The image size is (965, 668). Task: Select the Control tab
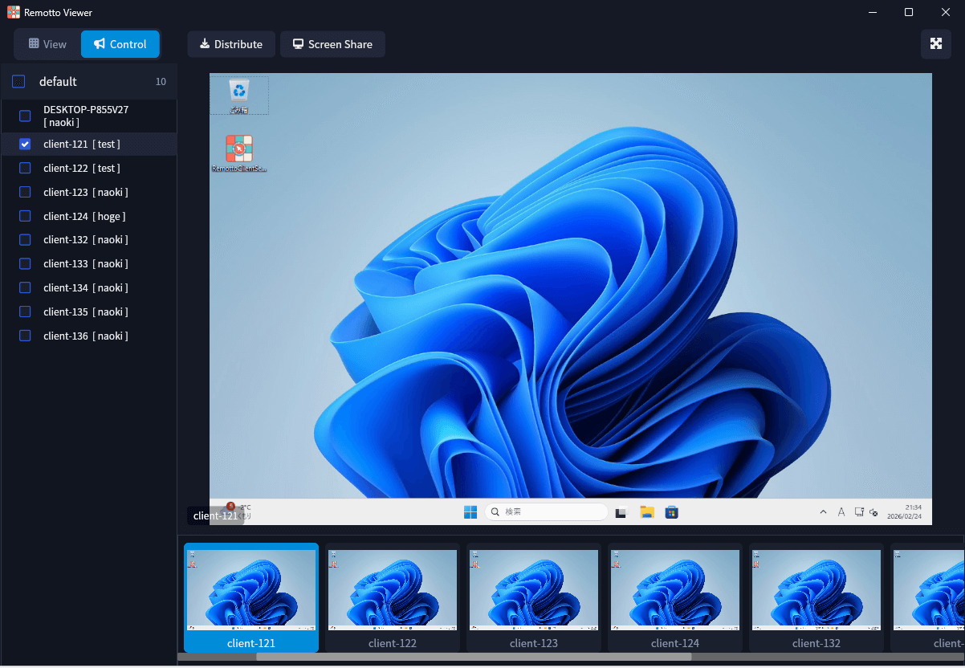click(120, 44)
